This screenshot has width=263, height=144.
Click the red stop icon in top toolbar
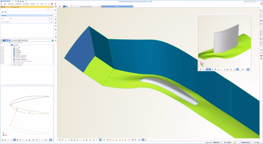[x=52, y=4]
